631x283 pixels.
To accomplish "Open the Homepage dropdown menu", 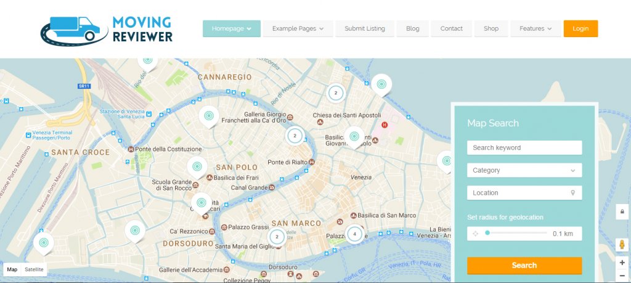I will pos(231,28).
